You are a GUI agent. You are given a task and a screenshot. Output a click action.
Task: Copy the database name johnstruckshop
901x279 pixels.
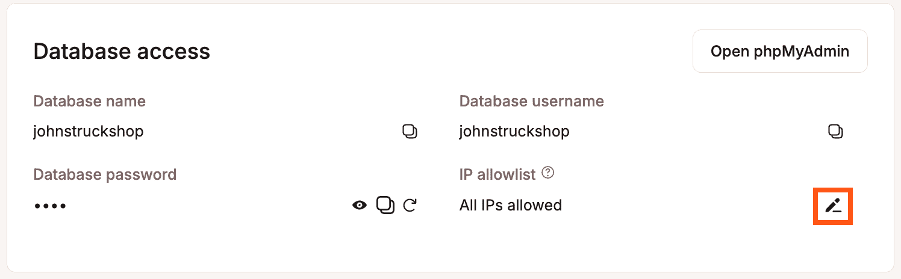tap(410, 131)
